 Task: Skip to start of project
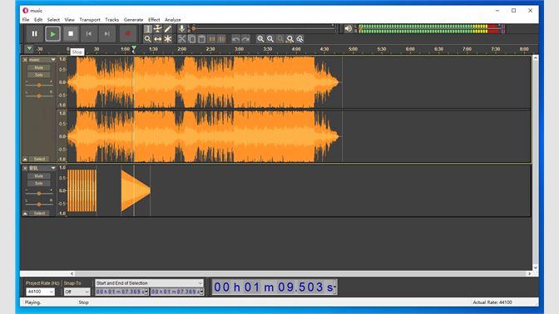pos(89,34)
